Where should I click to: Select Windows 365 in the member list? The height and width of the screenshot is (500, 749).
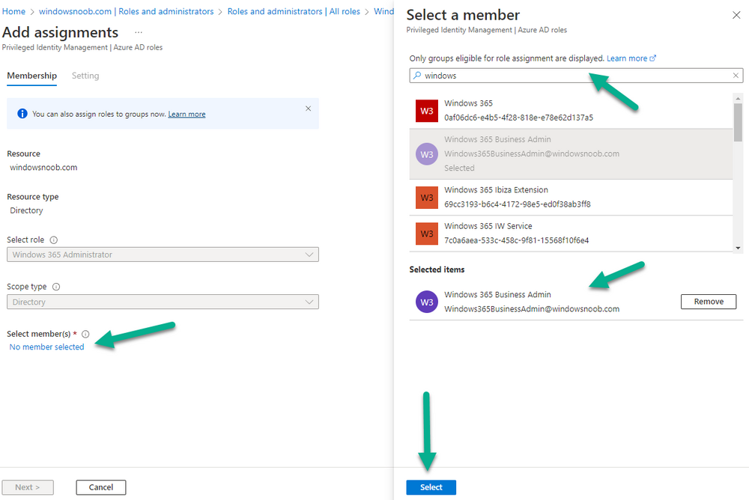coord(571,111)
